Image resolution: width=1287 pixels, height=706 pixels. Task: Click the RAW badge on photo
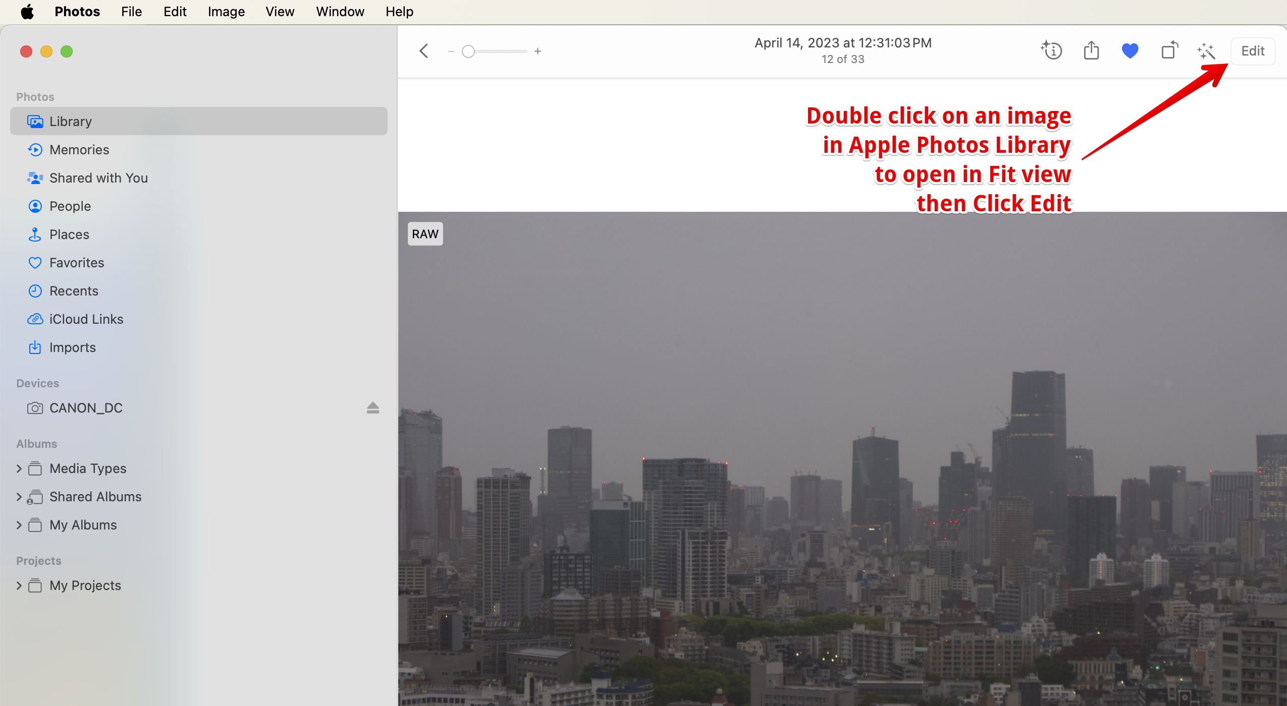pyautogui.click(x=425, y=234)
